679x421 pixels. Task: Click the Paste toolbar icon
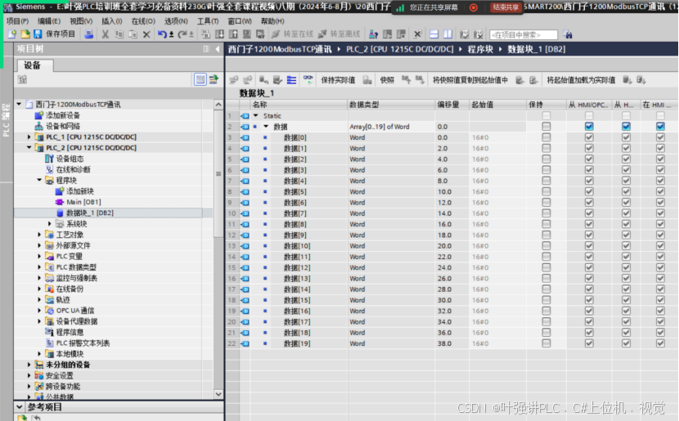(133, 34)
